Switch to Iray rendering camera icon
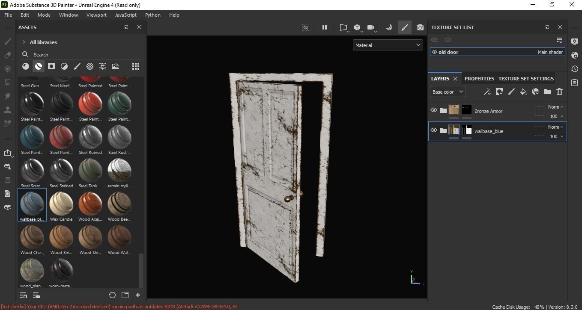The height and width of the screenshot is (310, 582). pos(420,27)
